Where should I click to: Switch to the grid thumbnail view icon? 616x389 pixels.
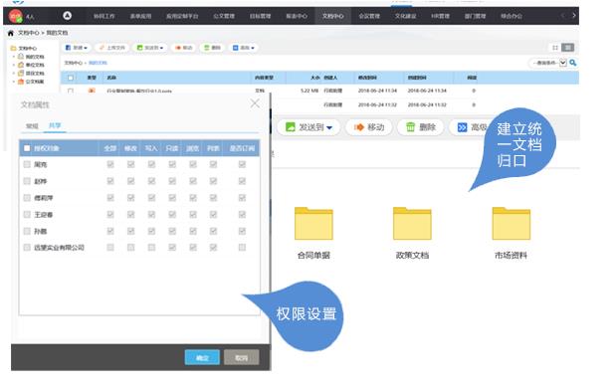(555, 48)
